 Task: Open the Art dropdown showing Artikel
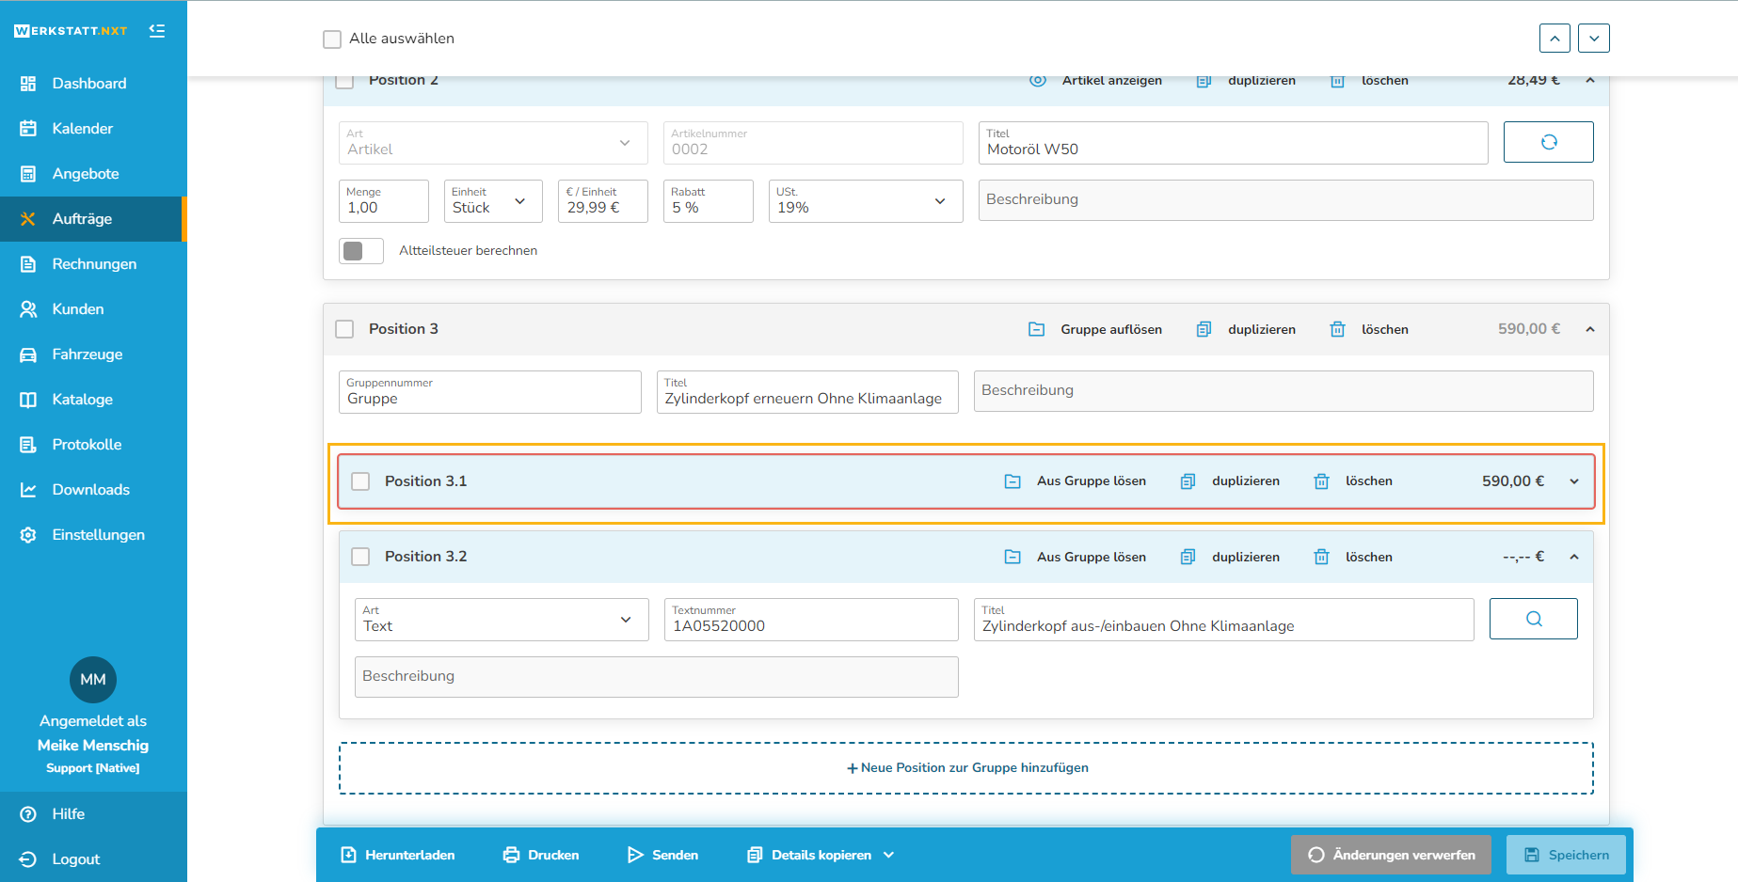[x=493, y=143]
